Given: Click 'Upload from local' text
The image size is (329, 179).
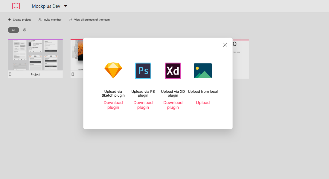Looking at the screenshot, I should coord(203,92).
